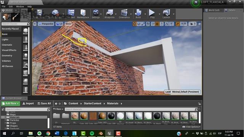Select the translate transform tool in viewport
Viewport: 244px width, 137px height.
[135, 24]
